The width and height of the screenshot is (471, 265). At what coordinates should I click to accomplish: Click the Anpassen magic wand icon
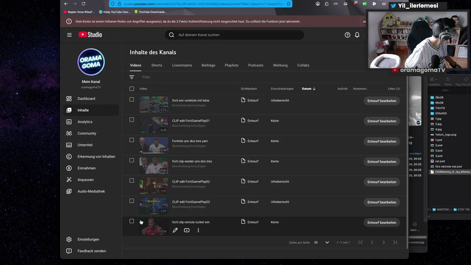[69, 180]
